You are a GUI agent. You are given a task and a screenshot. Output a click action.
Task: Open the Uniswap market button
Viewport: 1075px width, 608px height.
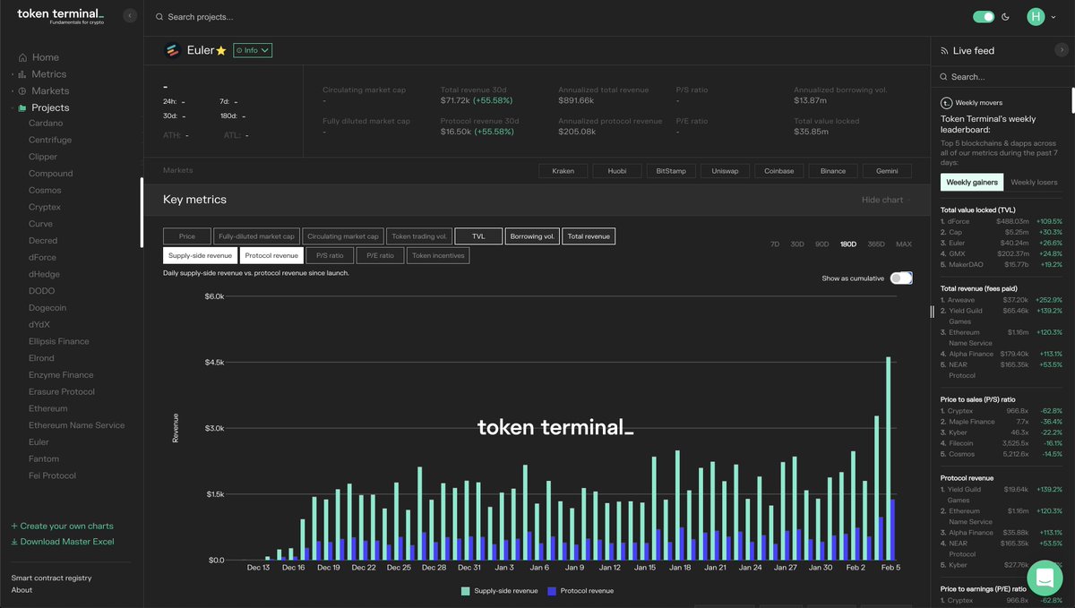[x=725, y=171]
